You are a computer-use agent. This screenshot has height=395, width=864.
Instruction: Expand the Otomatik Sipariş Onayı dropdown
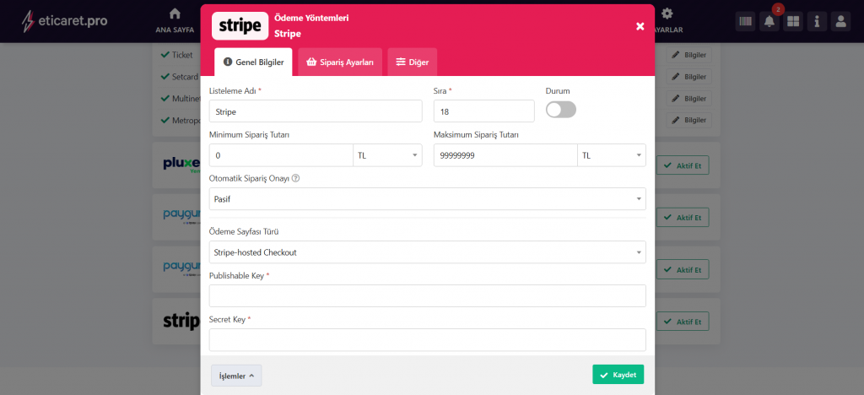pyautogui.click(x=427, y=199)
